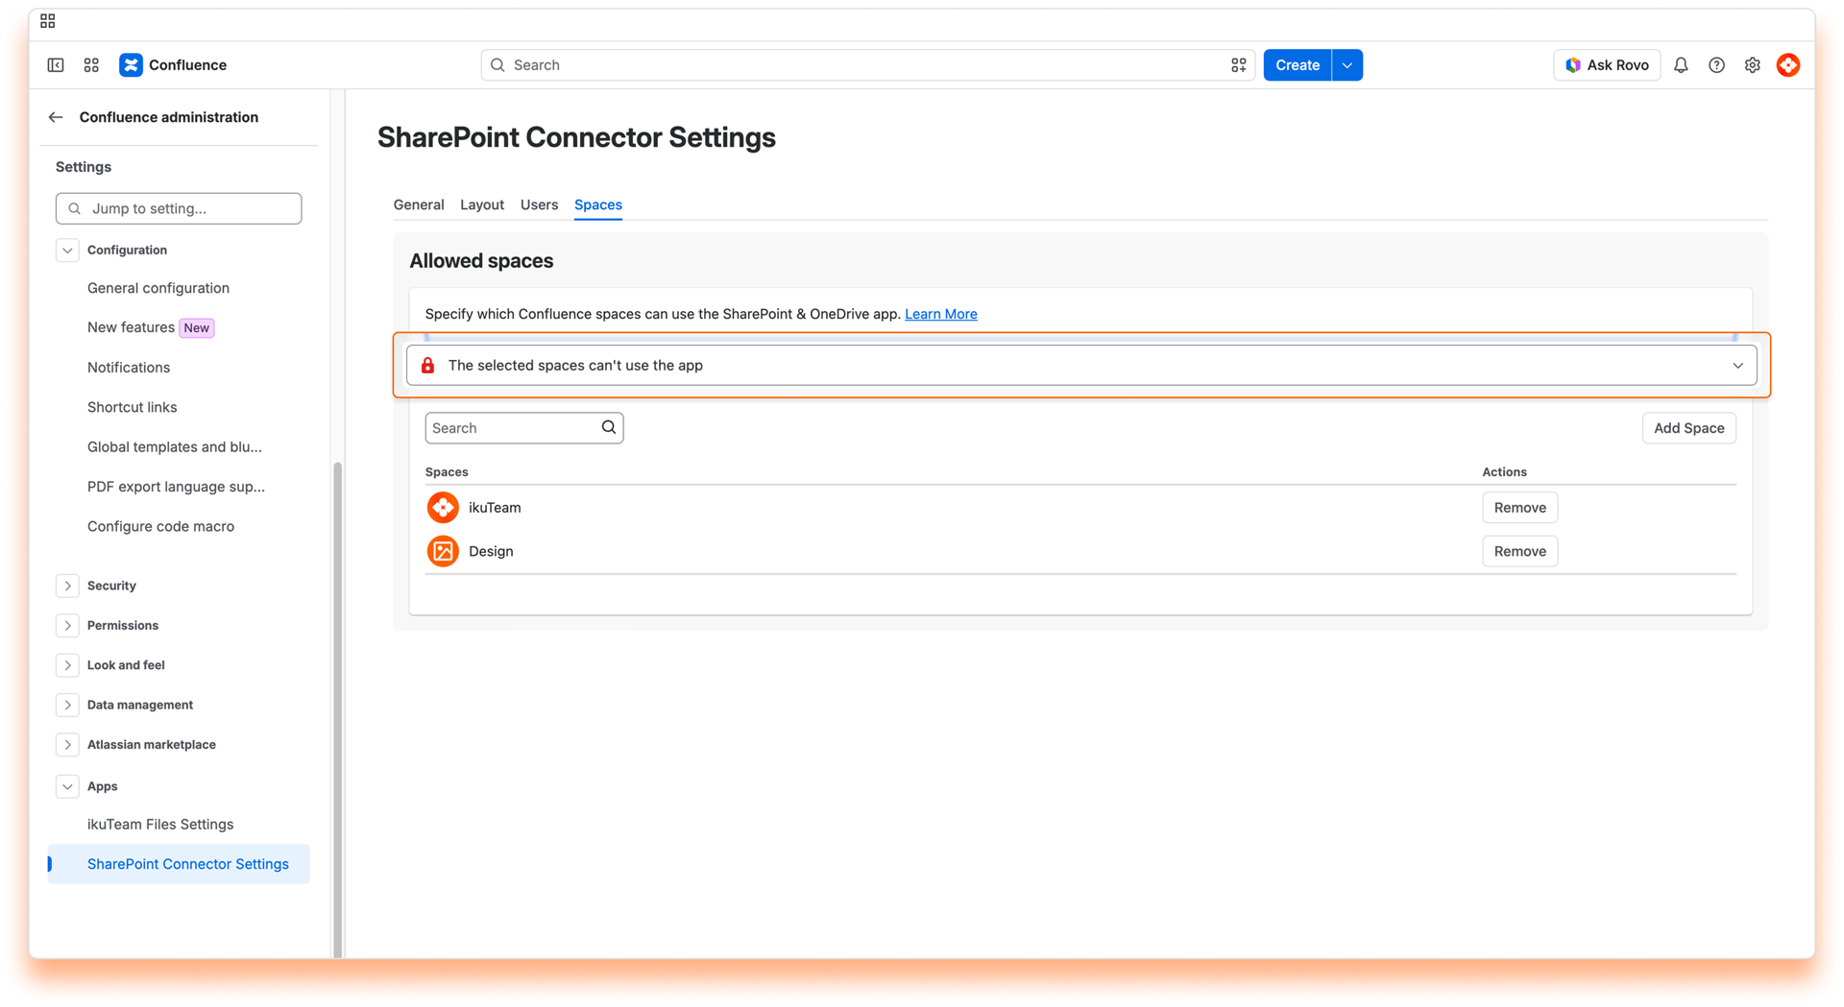Open the Create dropdown arrow
The image size is (1844, 1007).
(x=1347, y=65)
